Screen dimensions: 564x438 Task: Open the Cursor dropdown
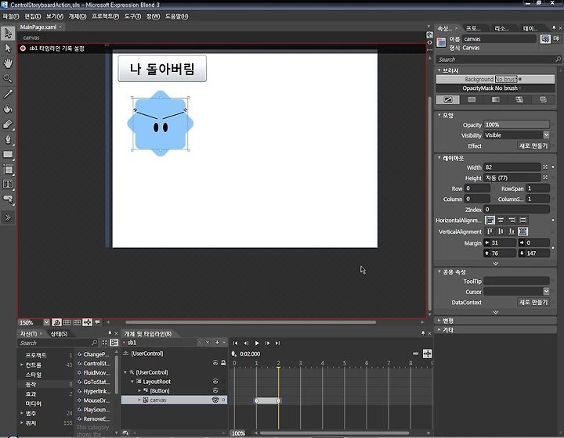click(546, 292)
